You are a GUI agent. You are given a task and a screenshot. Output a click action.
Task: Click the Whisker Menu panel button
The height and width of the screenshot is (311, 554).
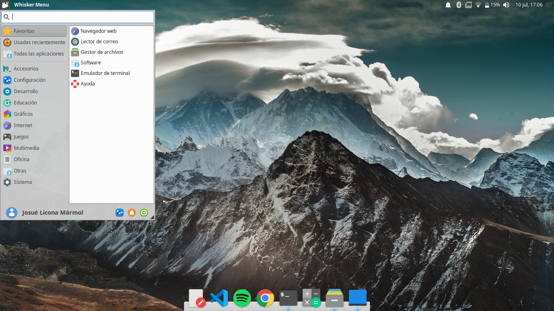(x=26, y=5)
